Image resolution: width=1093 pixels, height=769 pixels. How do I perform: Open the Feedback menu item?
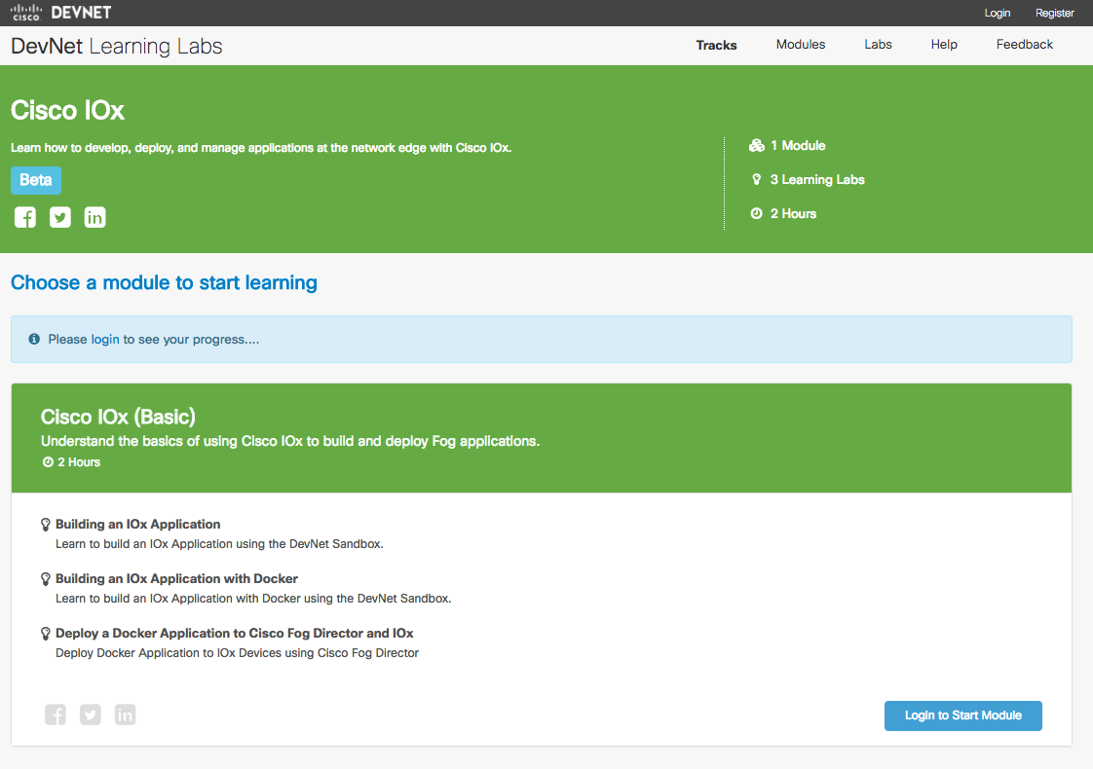pyautogui.click(x=1024, y=45)
